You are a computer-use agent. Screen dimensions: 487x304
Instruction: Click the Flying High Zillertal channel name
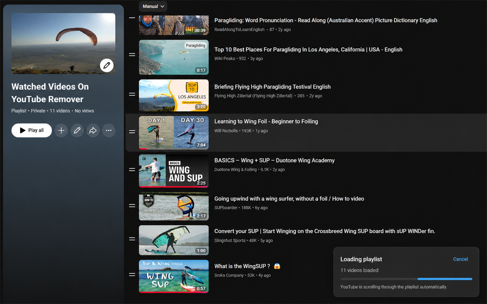pos(253,96)
